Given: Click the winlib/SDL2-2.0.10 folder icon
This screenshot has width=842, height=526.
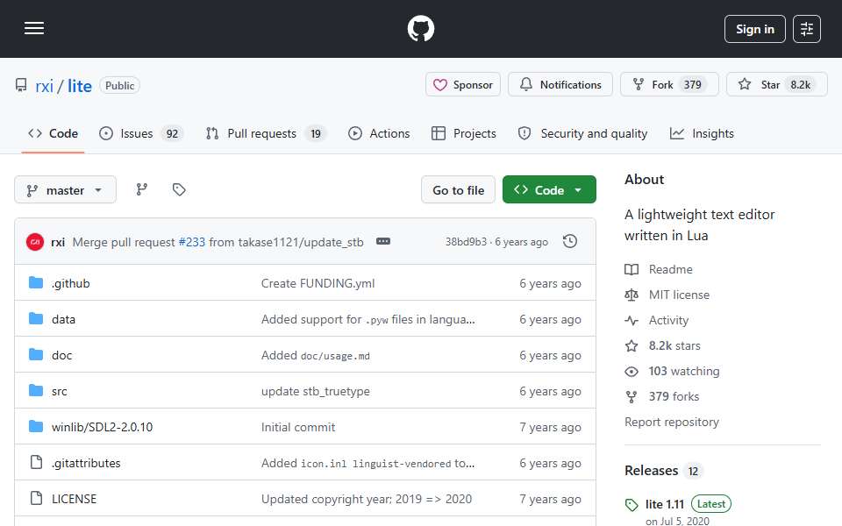Looking at the screenshot, I should [x=36, y=426].
